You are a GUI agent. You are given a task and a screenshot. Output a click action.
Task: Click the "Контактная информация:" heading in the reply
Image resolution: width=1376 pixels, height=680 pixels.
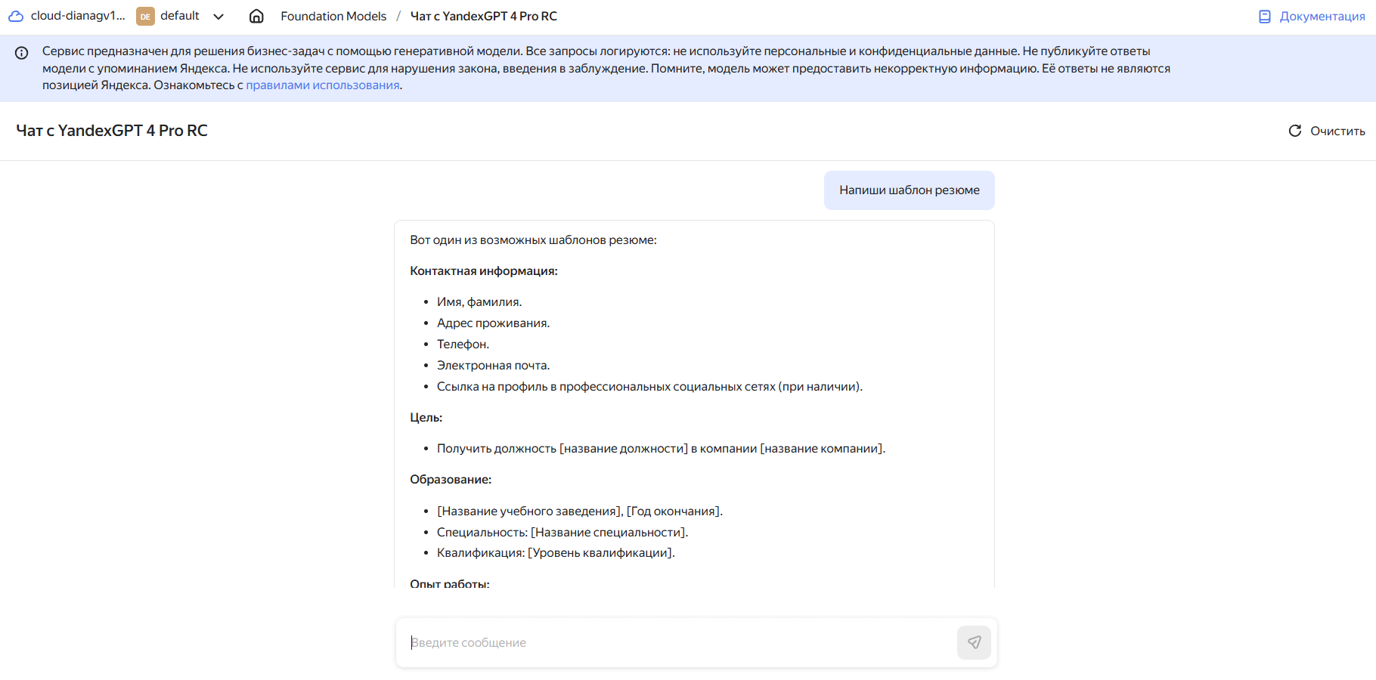tap(484, 271)
